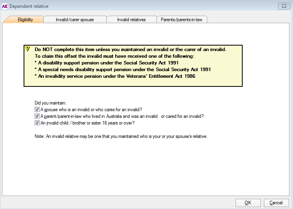Open the Parents/parents-in-law tab
This screenshot has height=209, width=293.
[181, 20]
